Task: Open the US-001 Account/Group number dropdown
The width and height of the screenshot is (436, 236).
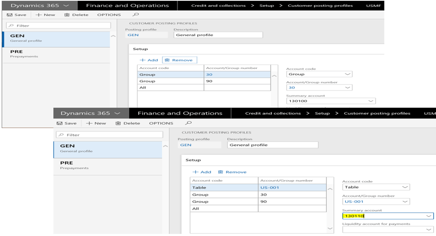Action: [405, 201]
